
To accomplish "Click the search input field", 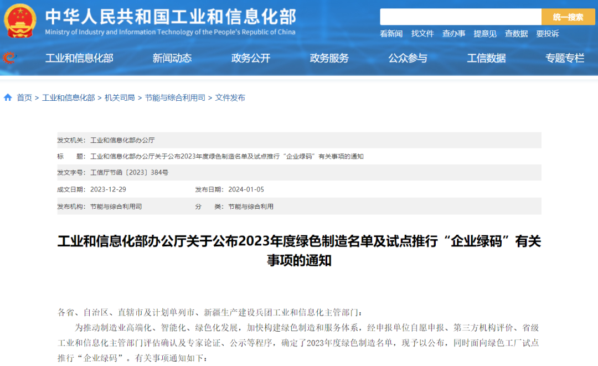I will click(x=461, y=17).
